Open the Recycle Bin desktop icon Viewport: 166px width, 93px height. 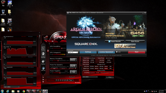(3, 12)
